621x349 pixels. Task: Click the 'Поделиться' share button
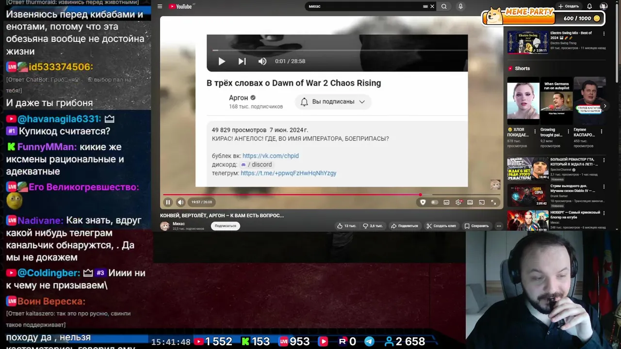tap(405, 226)
